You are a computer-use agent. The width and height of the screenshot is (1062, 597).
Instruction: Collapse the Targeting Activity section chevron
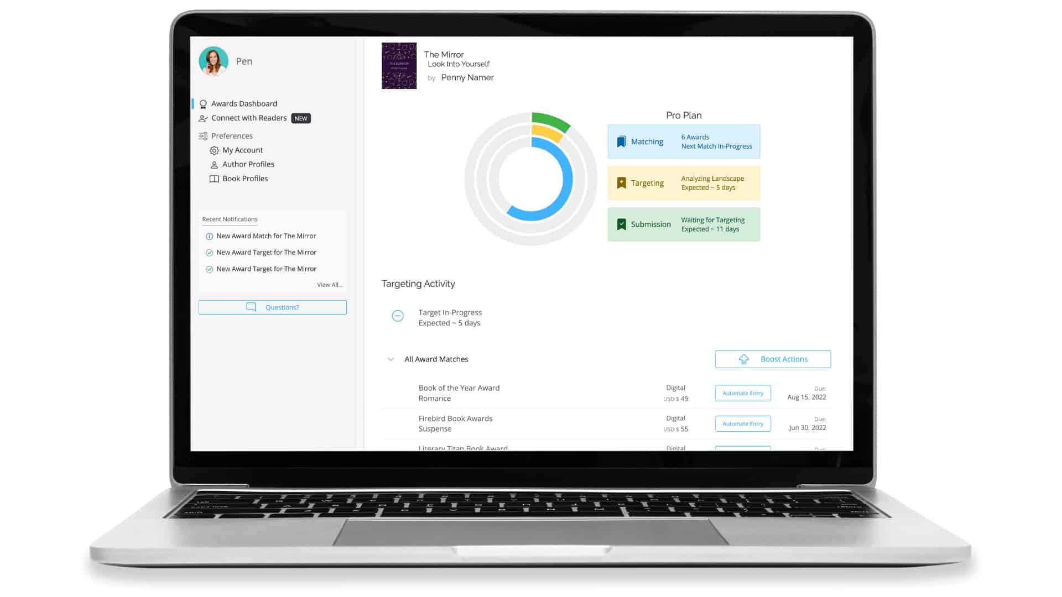coord(391,359)
